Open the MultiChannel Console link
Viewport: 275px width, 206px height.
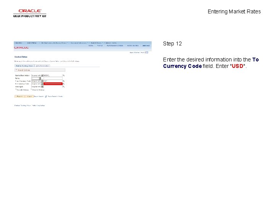(x=115, y=45)
